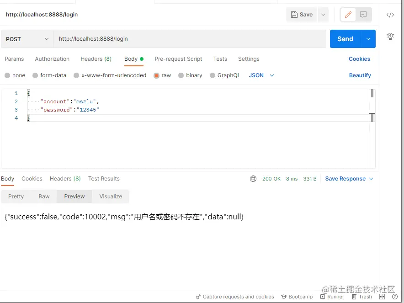Open the Settings tab

pos(249,59)
